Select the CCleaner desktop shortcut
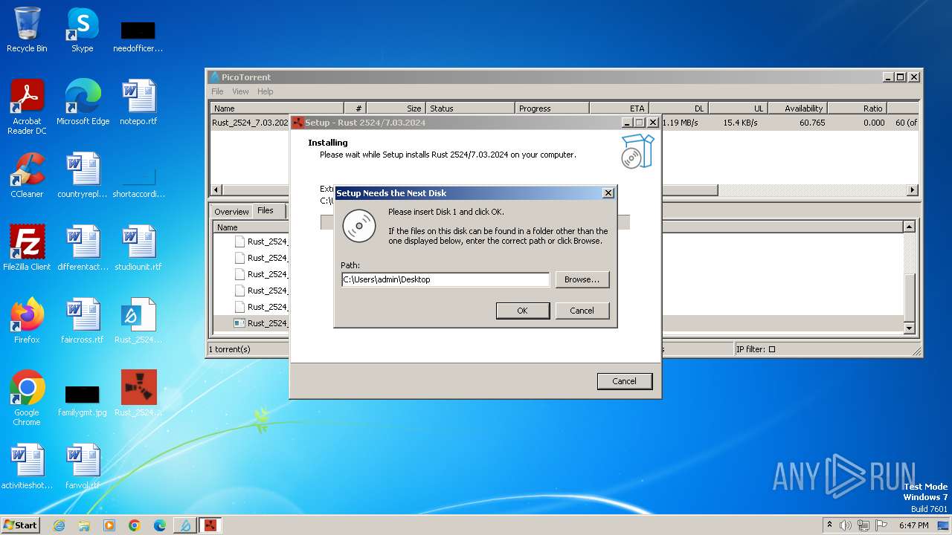 point(27,175)
